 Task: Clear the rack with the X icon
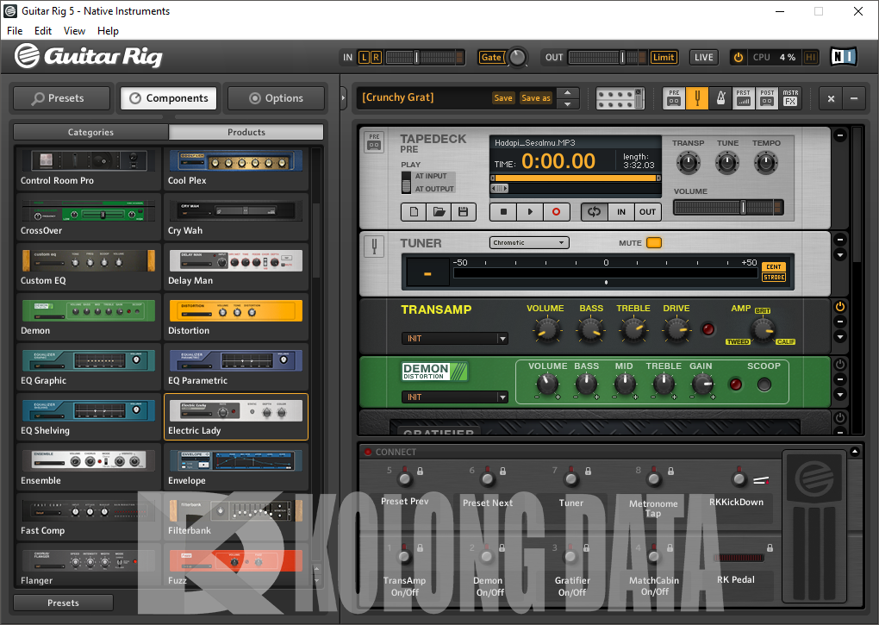831,98
